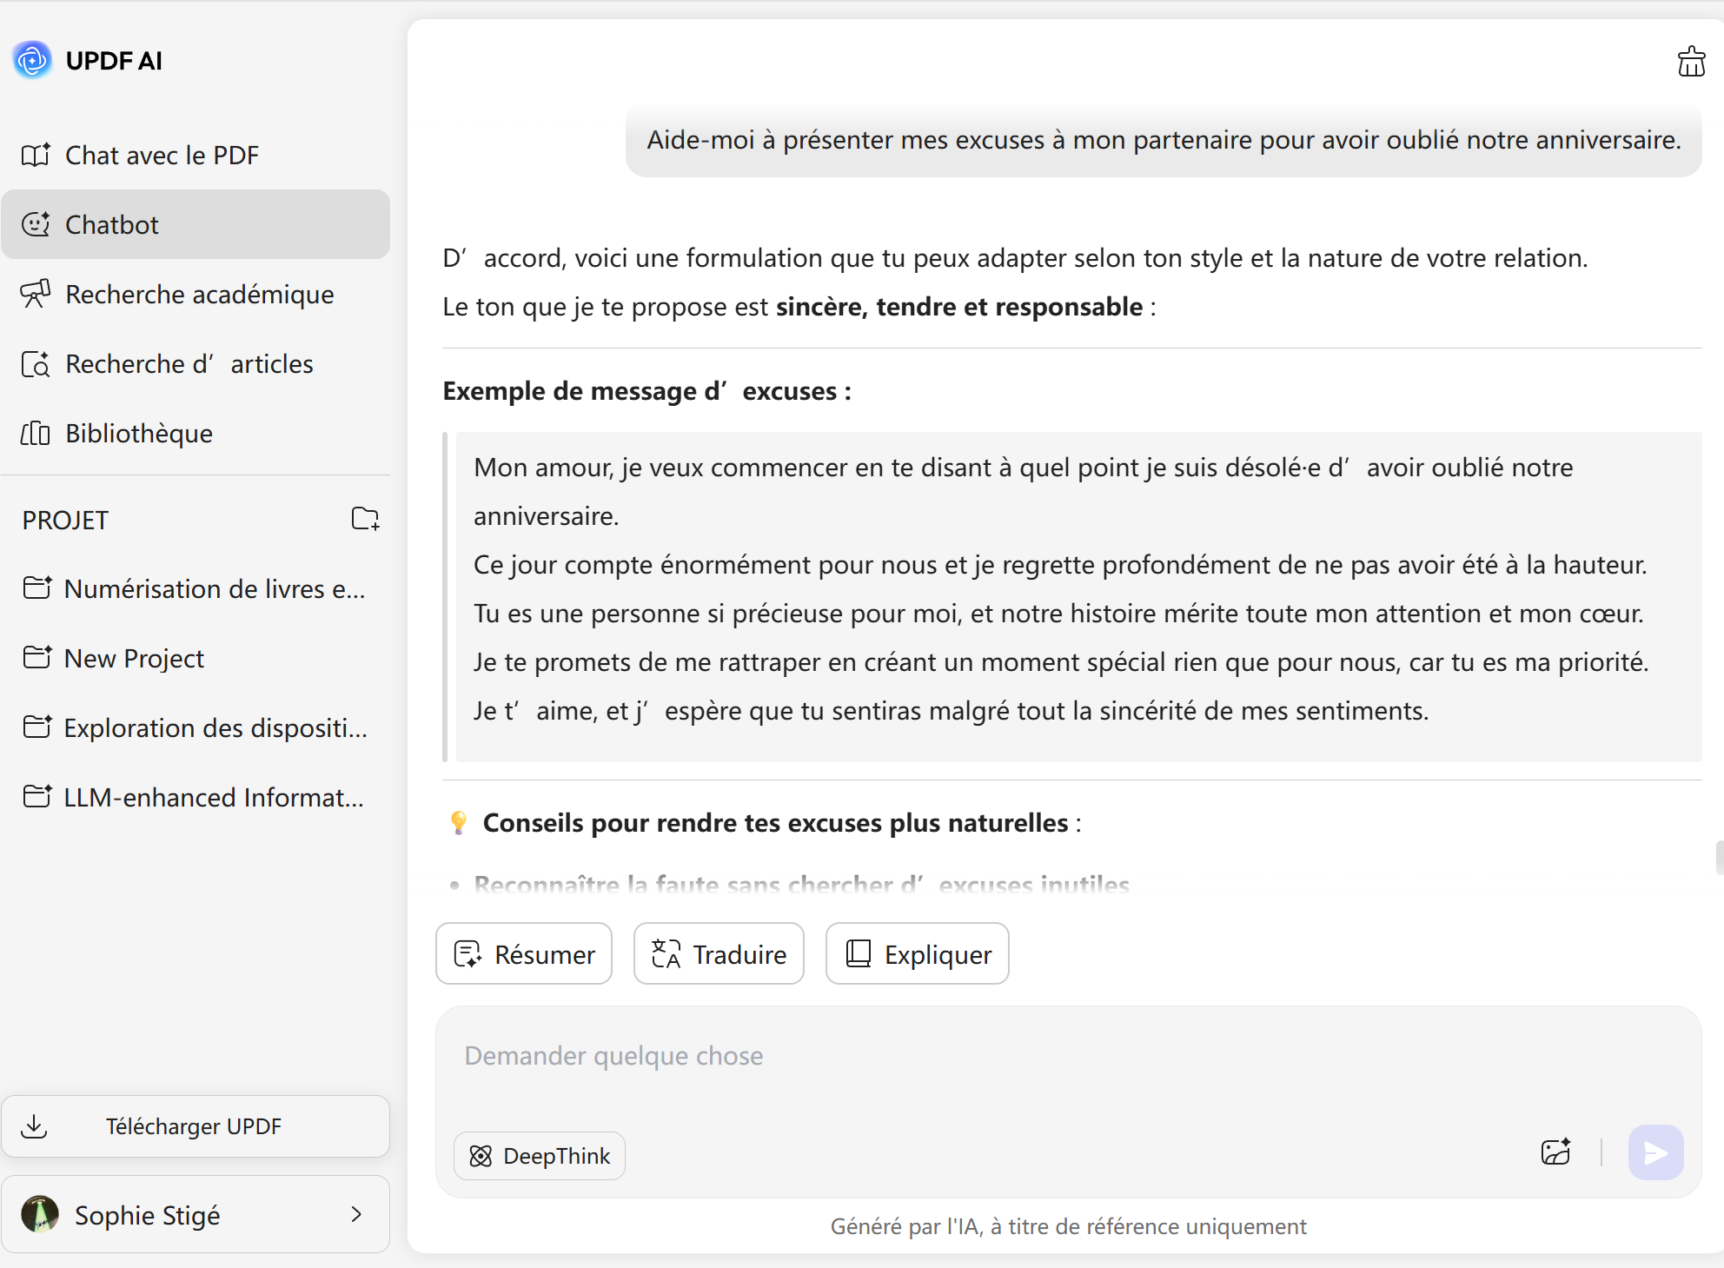
Task: Open Chat avec le PDF
Action: [162, 156]
